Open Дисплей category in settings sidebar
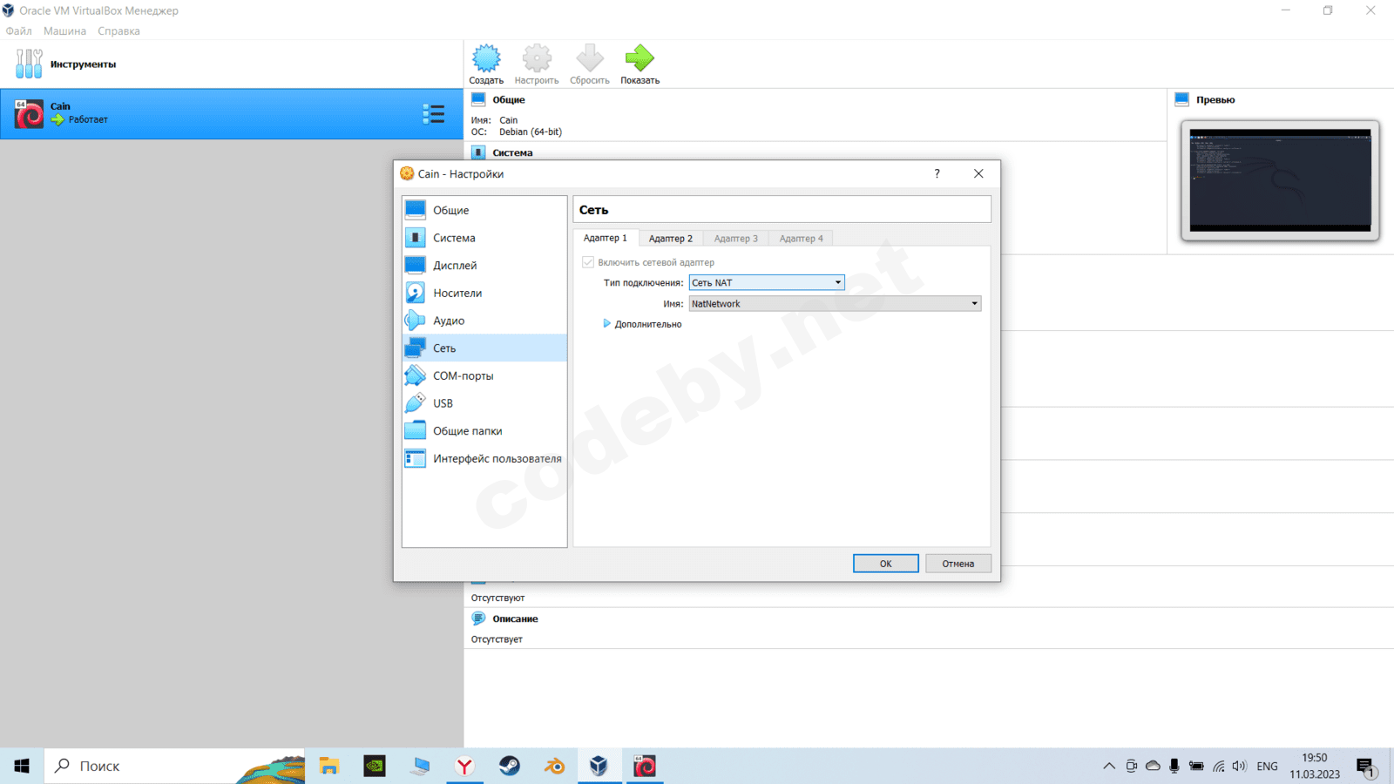 coord(484,266)
